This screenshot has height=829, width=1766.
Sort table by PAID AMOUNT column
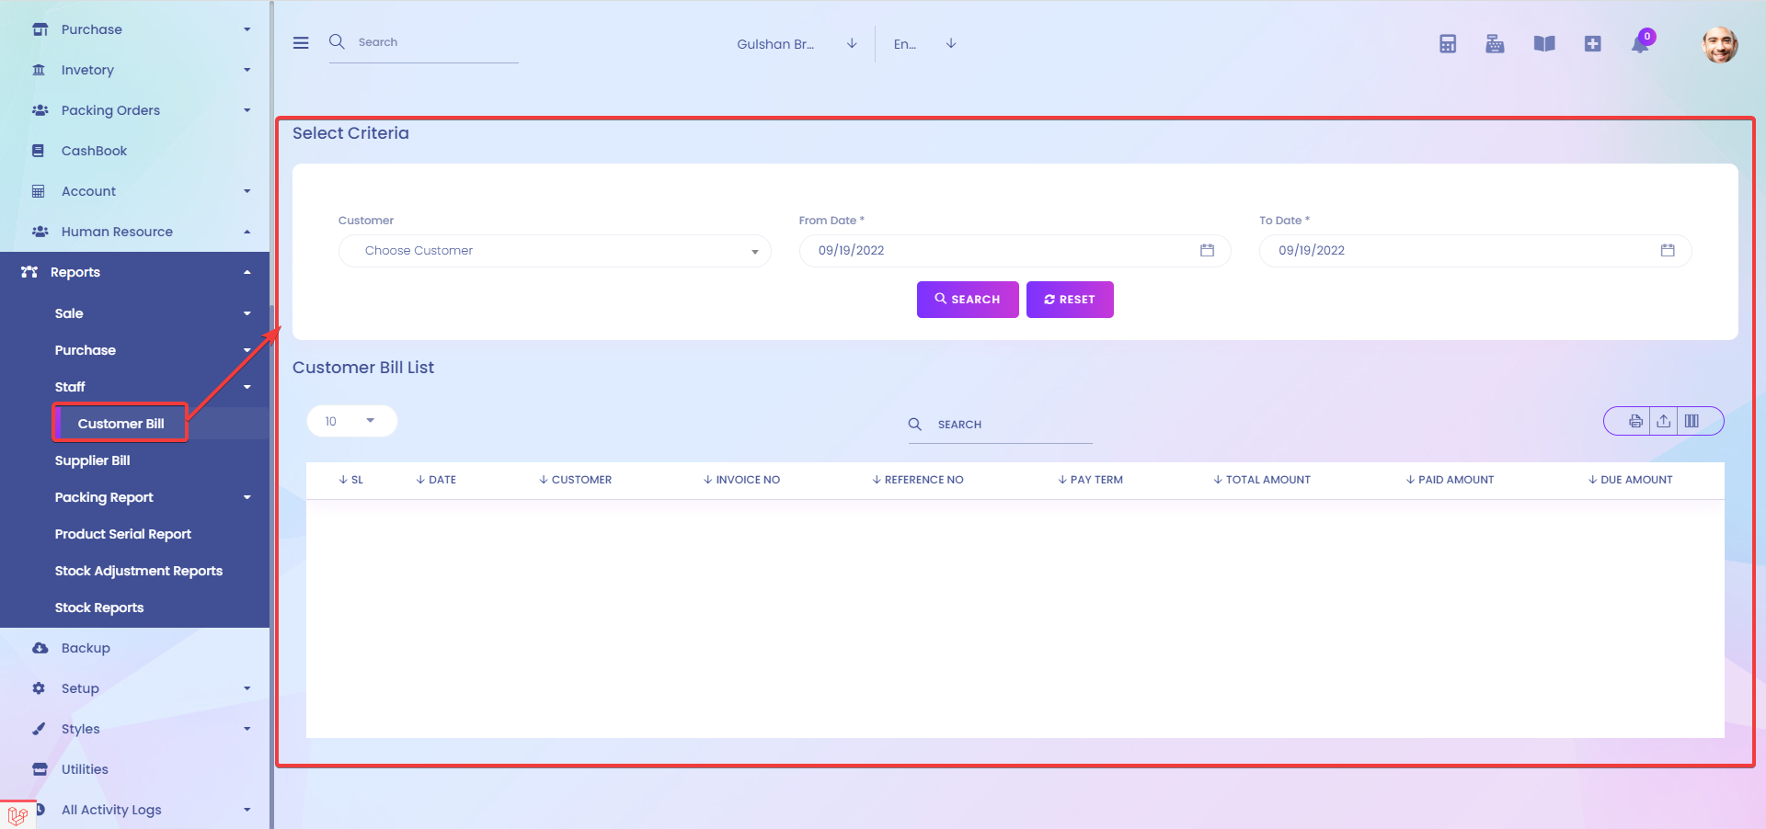point(1450,480)
